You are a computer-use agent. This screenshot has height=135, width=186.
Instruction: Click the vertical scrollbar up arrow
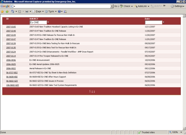184,16
